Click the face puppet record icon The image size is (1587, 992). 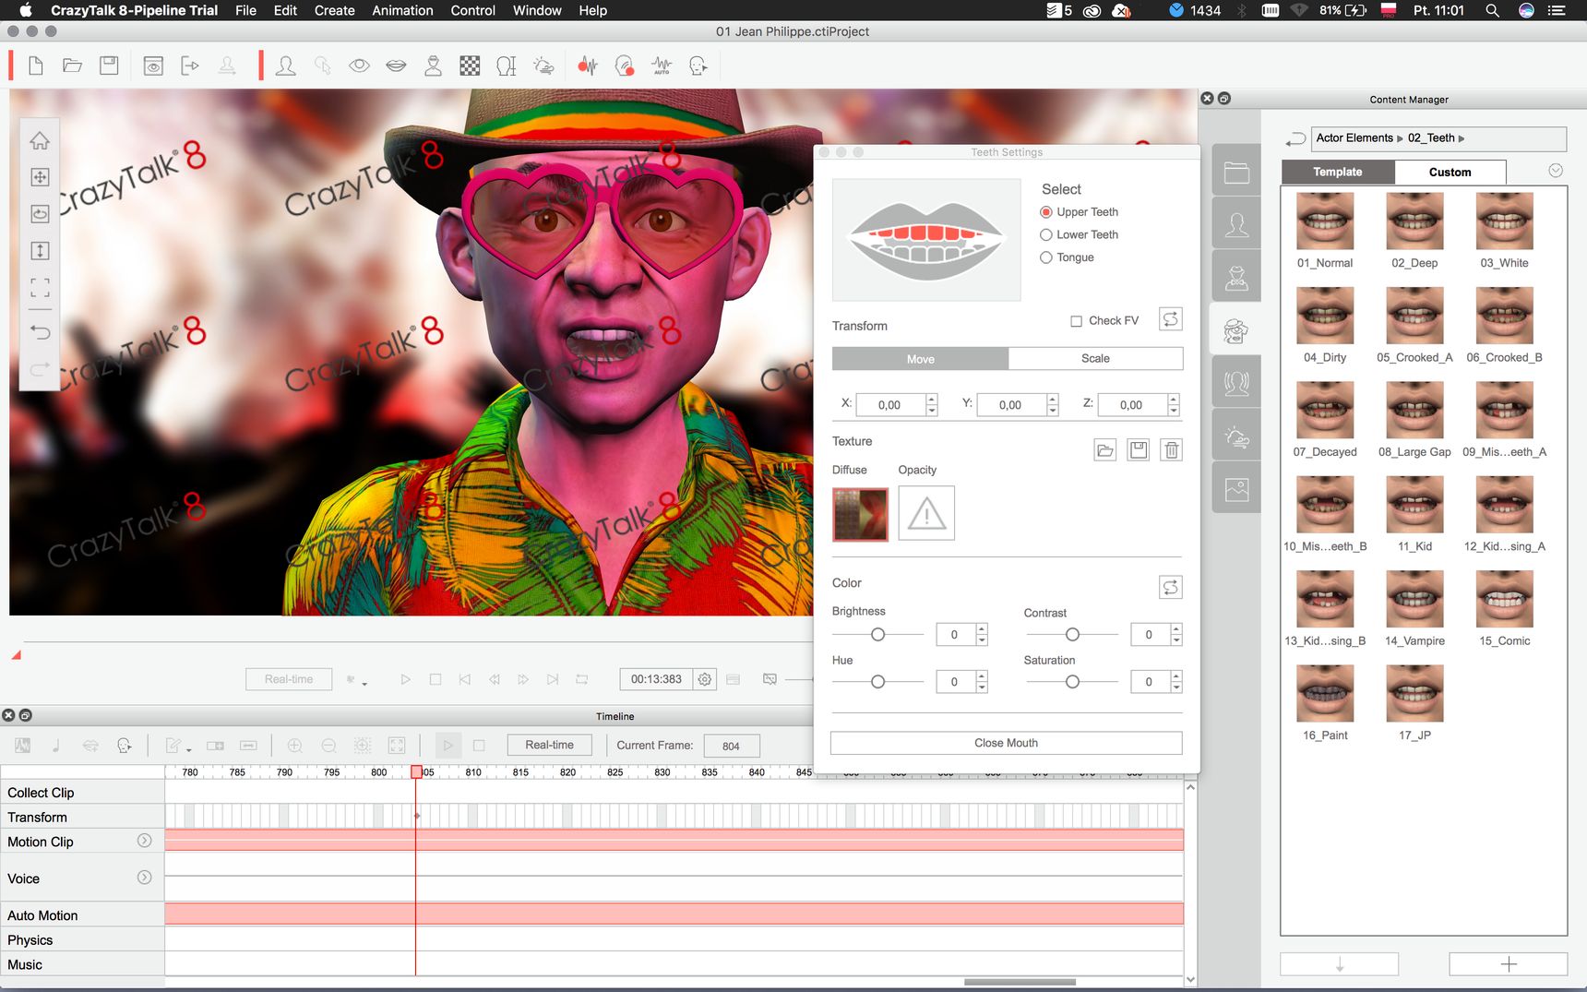pos(625,66)
